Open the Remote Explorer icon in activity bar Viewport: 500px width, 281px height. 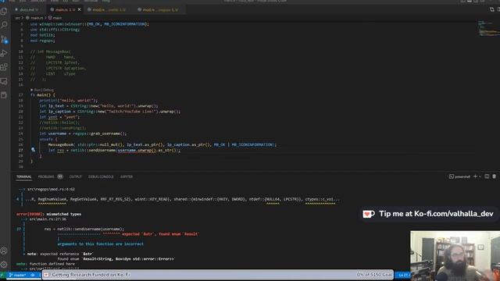pos(4,81)
